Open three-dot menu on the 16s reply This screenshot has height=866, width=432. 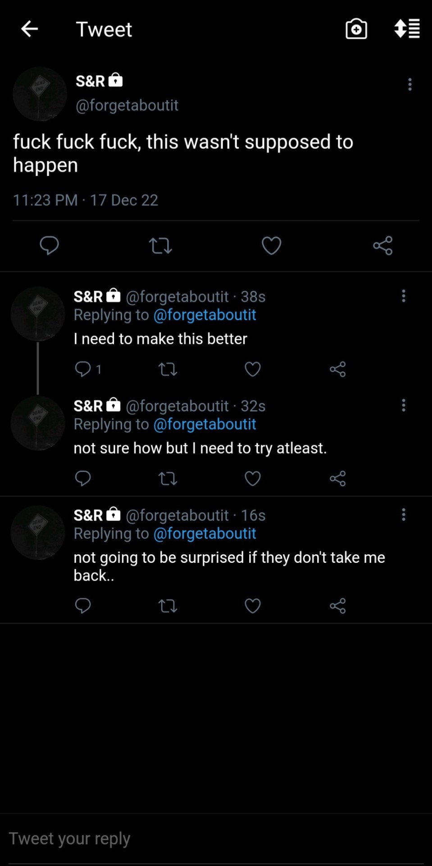404,515
